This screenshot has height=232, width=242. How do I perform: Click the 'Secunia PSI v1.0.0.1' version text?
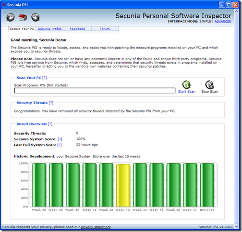[x=216, y=227]
